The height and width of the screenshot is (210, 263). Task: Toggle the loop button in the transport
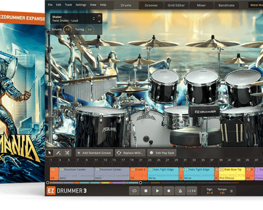click(134, 191)
